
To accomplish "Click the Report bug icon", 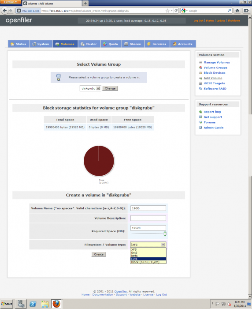I will click(x=200, y=112).
